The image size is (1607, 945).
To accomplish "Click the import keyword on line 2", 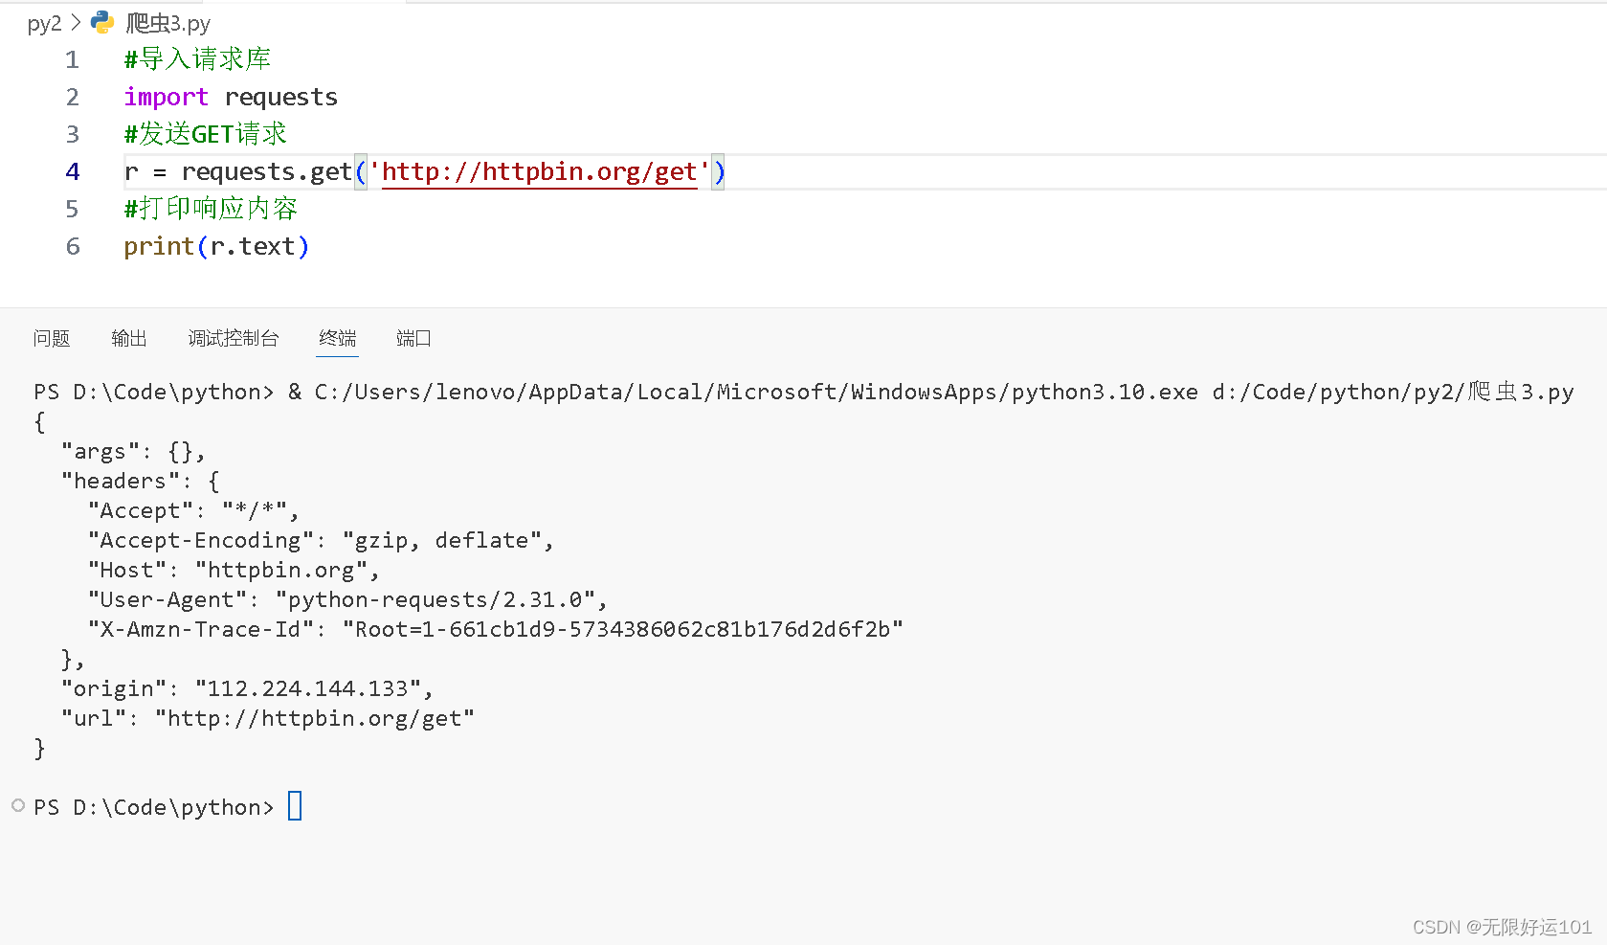I will click(166, 98).
